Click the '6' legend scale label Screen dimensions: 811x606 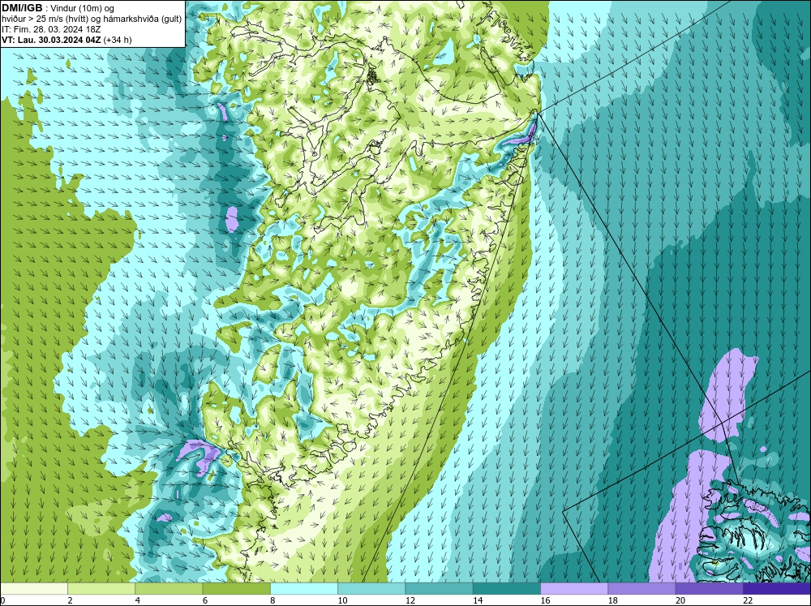point(205,600)
